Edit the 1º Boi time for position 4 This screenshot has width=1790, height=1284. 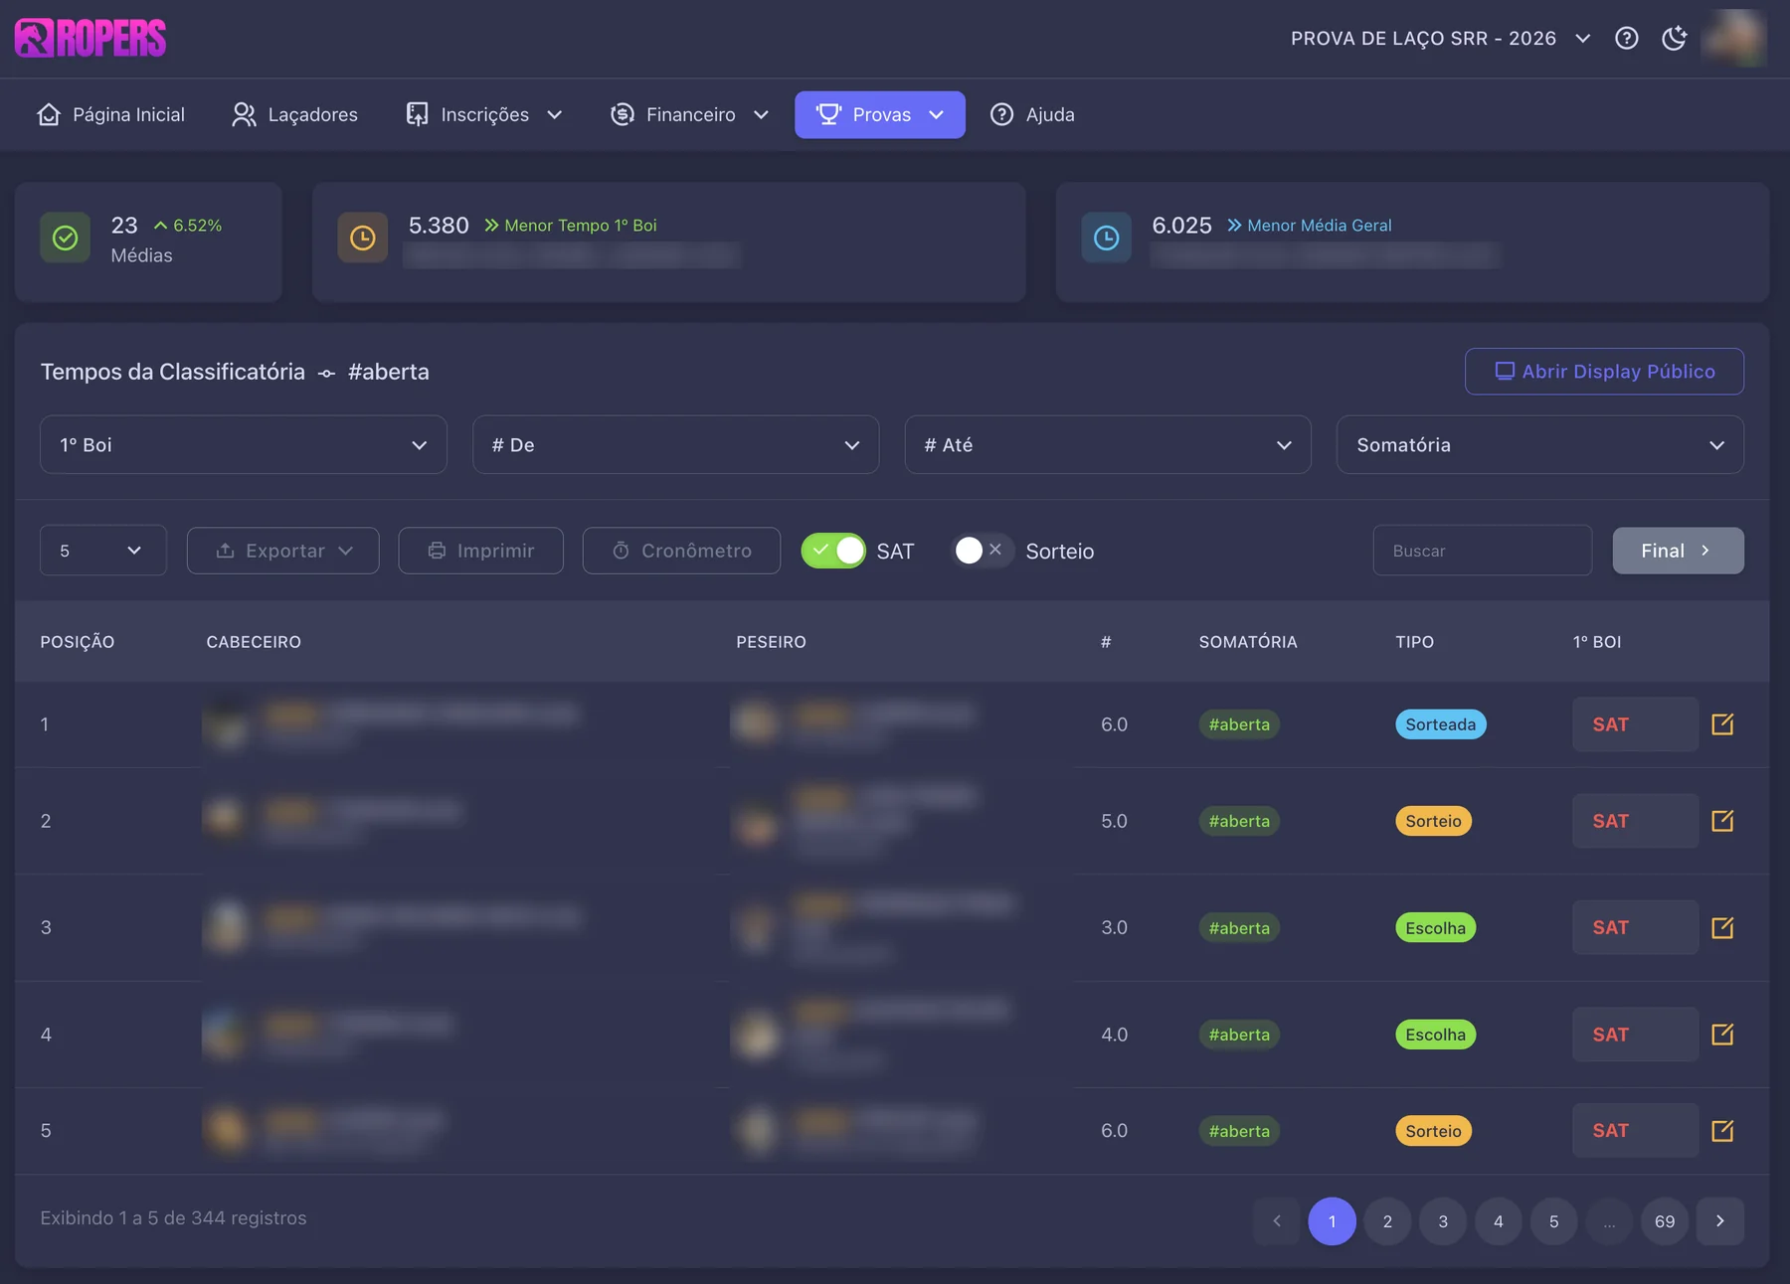(x=1722, y=1034)
